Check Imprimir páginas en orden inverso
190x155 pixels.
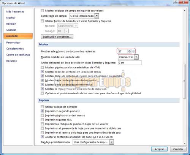click(42, 115)
